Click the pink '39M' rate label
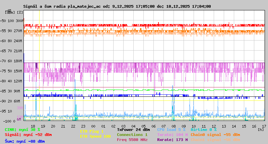The width and height of the screenshot is (268, 144). [20, 108]
